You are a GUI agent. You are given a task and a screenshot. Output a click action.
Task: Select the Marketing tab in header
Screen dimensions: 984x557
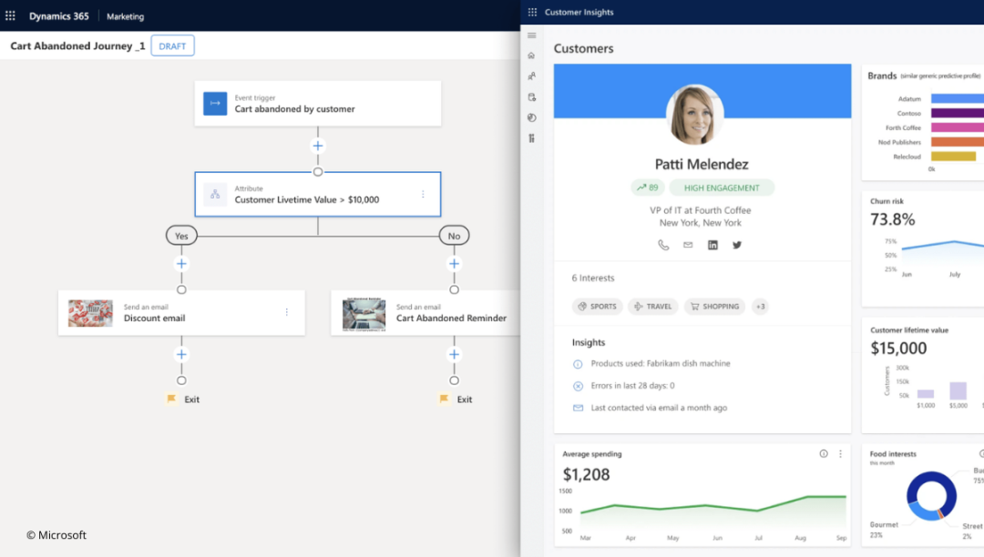[125, 16]
